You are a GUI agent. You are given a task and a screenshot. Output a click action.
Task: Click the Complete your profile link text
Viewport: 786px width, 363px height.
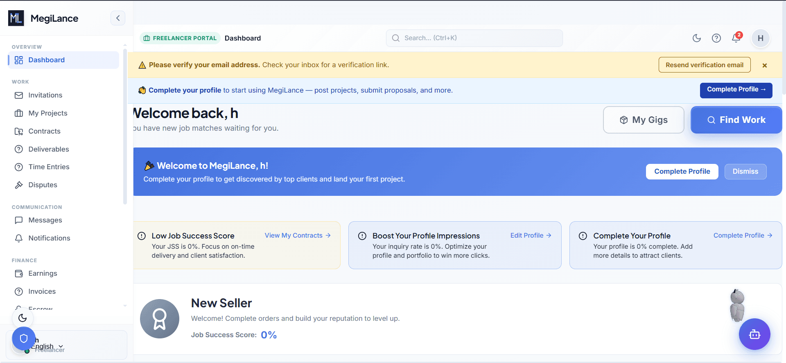pyautogui.click(x=185, y=90)
